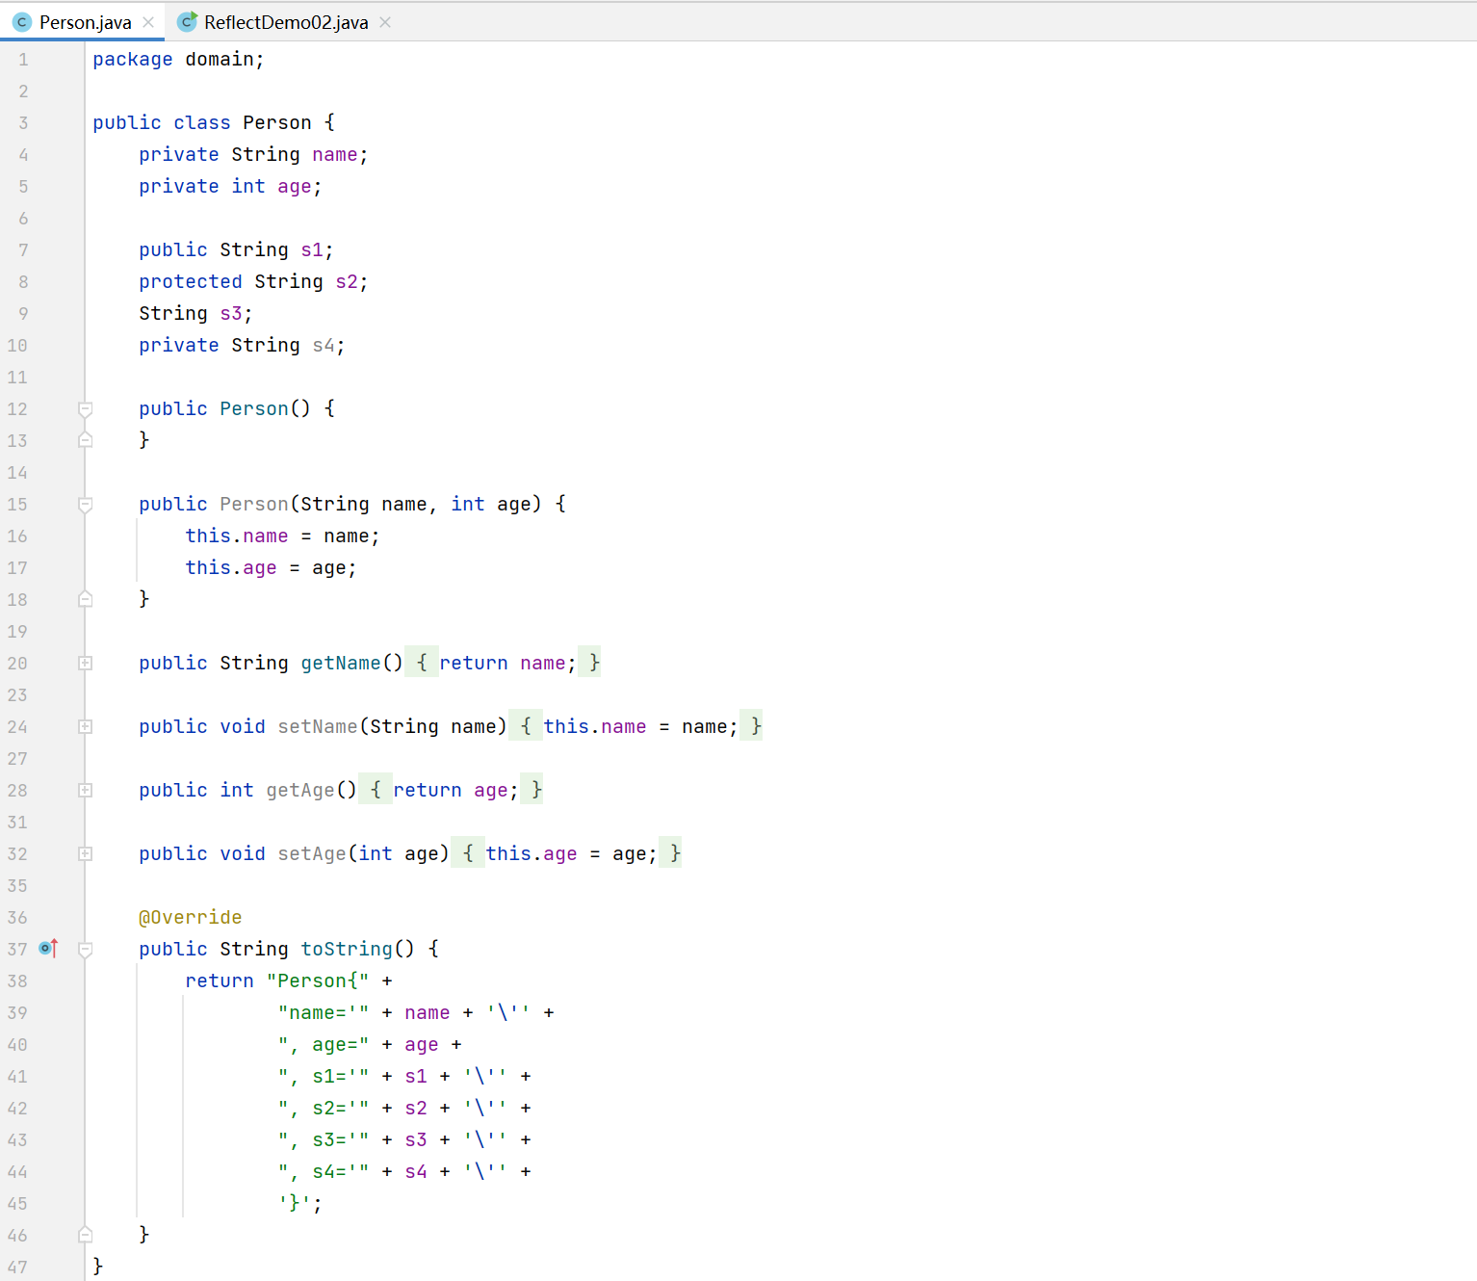Close the ReflectDemo02.java tab
The image size is (1477, 1281).
coord(385,22)
